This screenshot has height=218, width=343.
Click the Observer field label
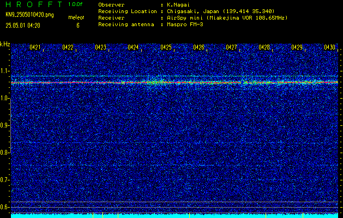pyautogui.click(x=111, y=4)
